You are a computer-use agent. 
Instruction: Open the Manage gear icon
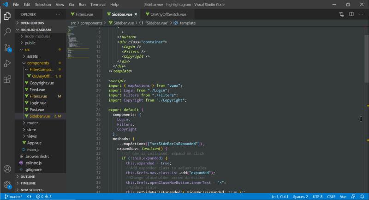coord(7,185)
